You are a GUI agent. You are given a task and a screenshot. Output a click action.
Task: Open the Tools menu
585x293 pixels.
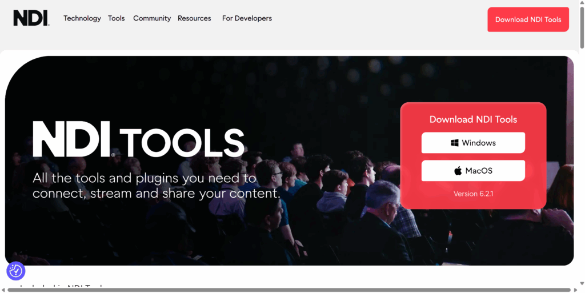tap(117, 18)
